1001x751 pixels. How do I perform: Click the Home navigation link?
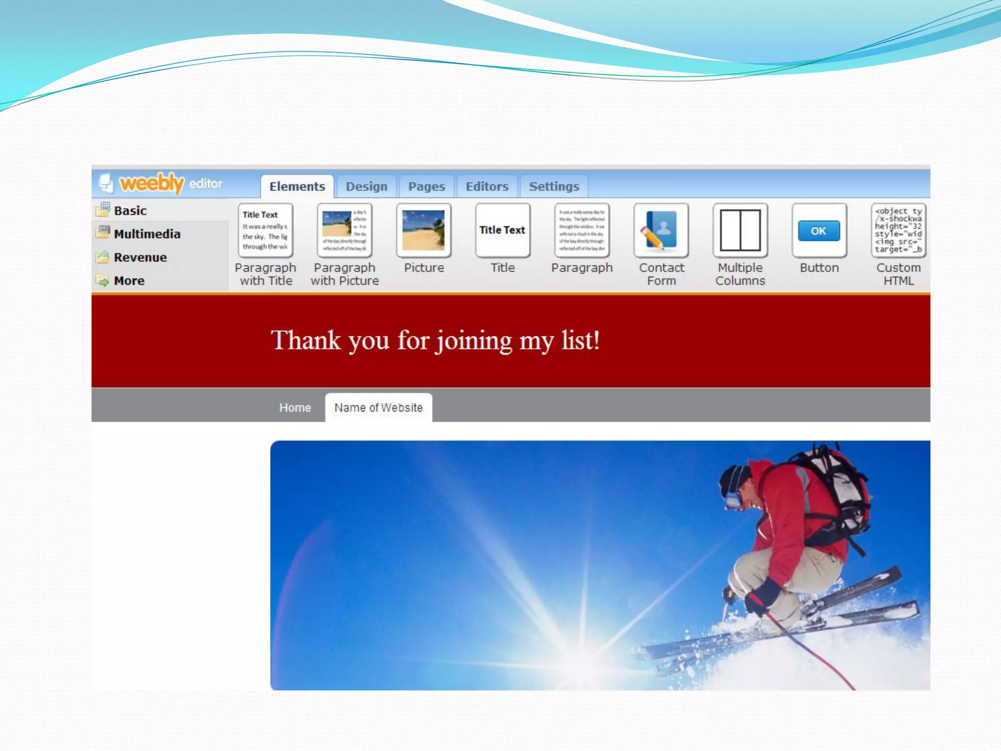[x=295, y=408]
